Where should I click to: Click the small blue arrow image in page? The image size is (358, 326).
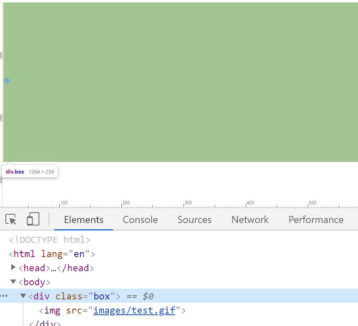[7, 81]
